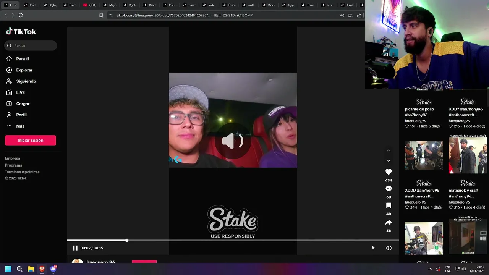
Task: Open Discord from the taskbar
Action: coord(53,269)
